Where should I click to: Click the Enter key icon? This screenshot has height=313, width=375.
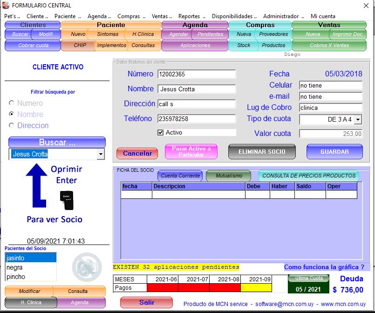67,200
